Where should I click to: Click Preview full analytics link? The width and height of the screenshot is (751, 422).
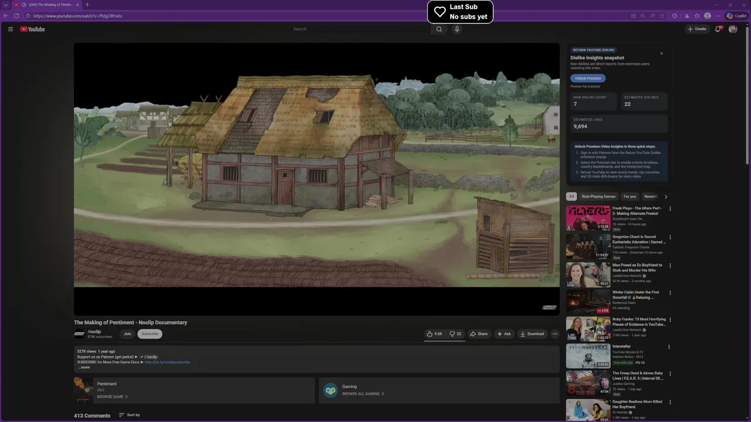pyautogui.click(x=585, y=86)
